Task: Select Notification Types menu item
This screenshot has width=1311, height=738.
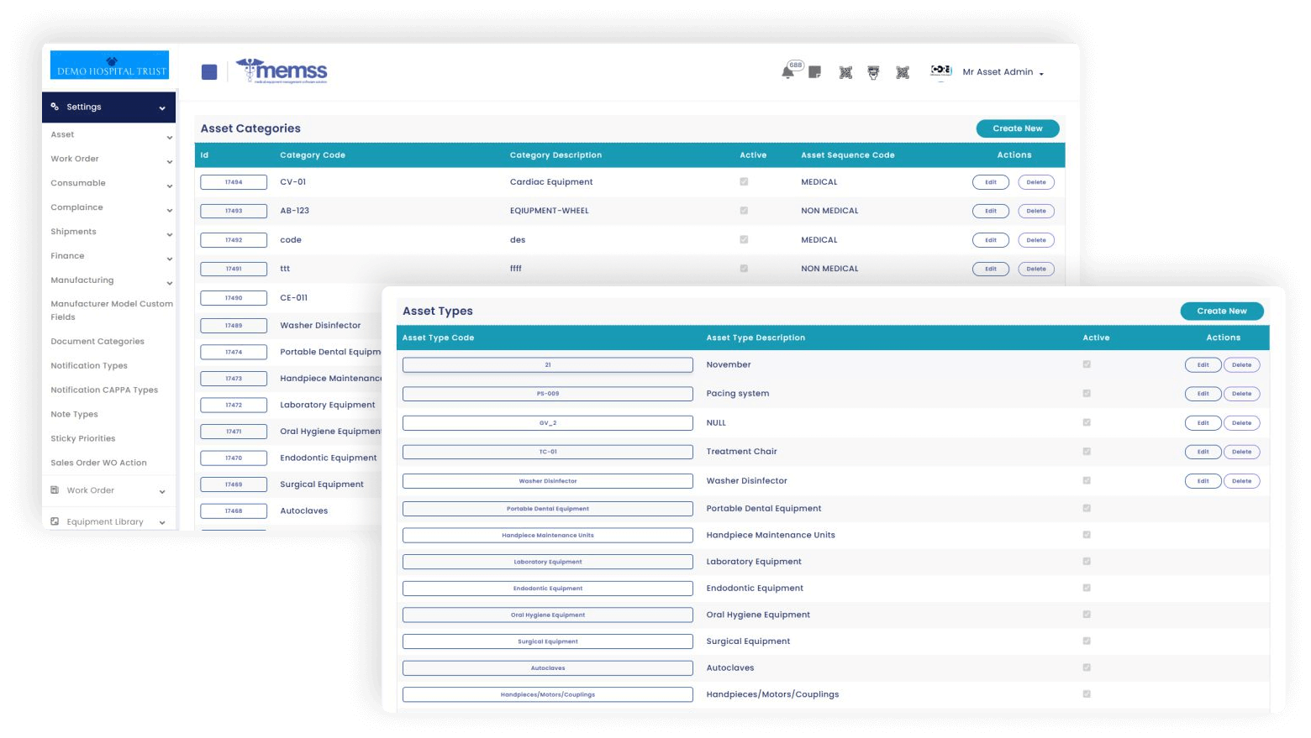Action: click(x=89, y=366)
